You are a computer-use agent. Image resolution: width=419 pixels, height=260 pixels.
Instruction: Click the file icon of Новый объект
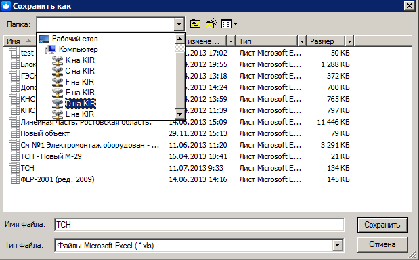tap(14, 133)
